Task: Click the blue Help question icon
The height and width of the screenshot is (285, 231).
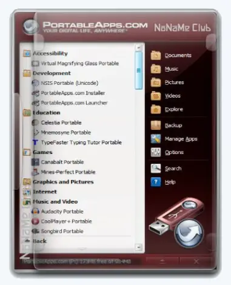Action: (156, 182)
